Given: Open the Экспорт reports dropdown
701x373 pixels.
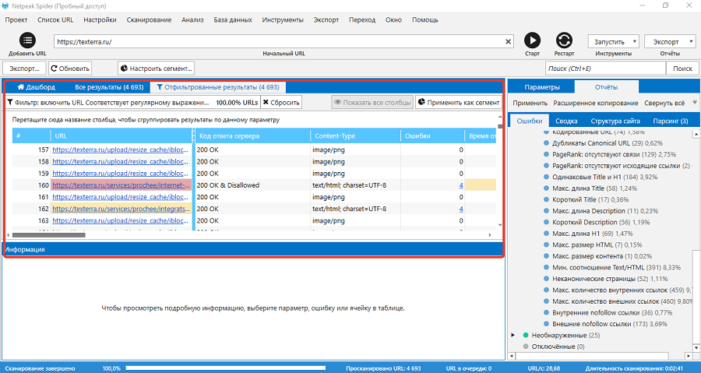Looking at the screenshot, I should (x=670, y=41).
